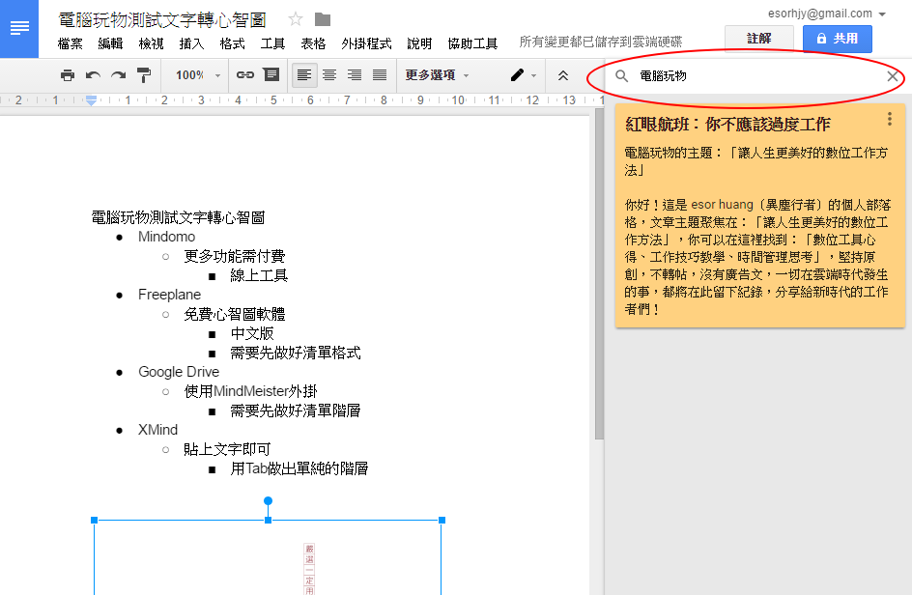Click the Google Drive bullet text

coord(179,372)
